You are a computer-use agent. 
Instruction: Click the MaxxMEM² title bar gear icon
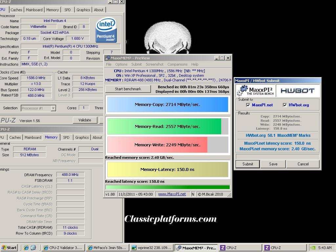click(108, 58)
